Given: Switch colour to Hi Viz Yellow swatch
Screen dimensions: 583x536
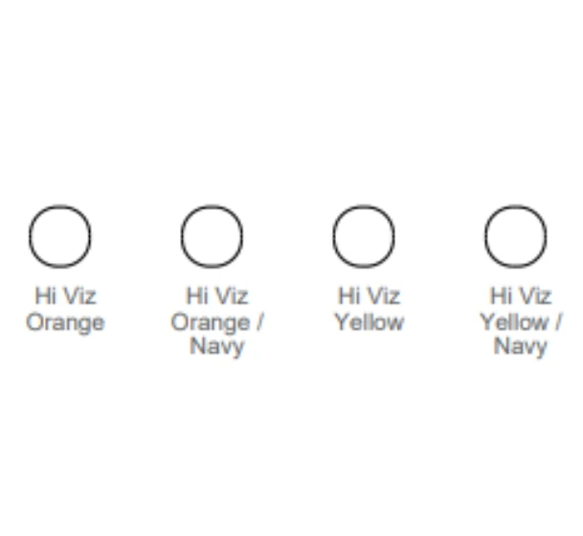Looking at the screenshot, I should point(364,236).
